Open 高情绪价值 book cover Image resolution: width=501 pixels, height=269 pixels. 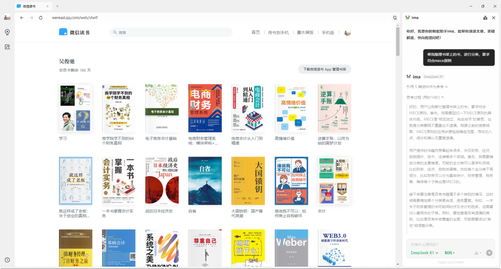point(291,108)
